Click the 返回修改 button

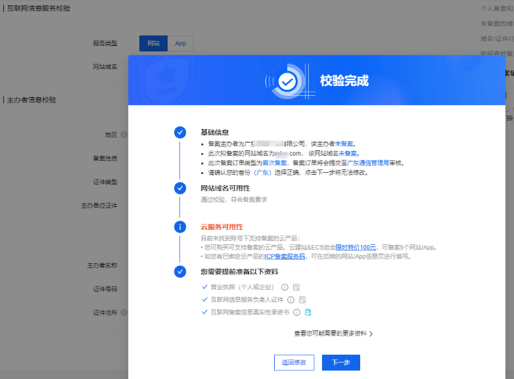pyautogui.click(x=294, y=363)
